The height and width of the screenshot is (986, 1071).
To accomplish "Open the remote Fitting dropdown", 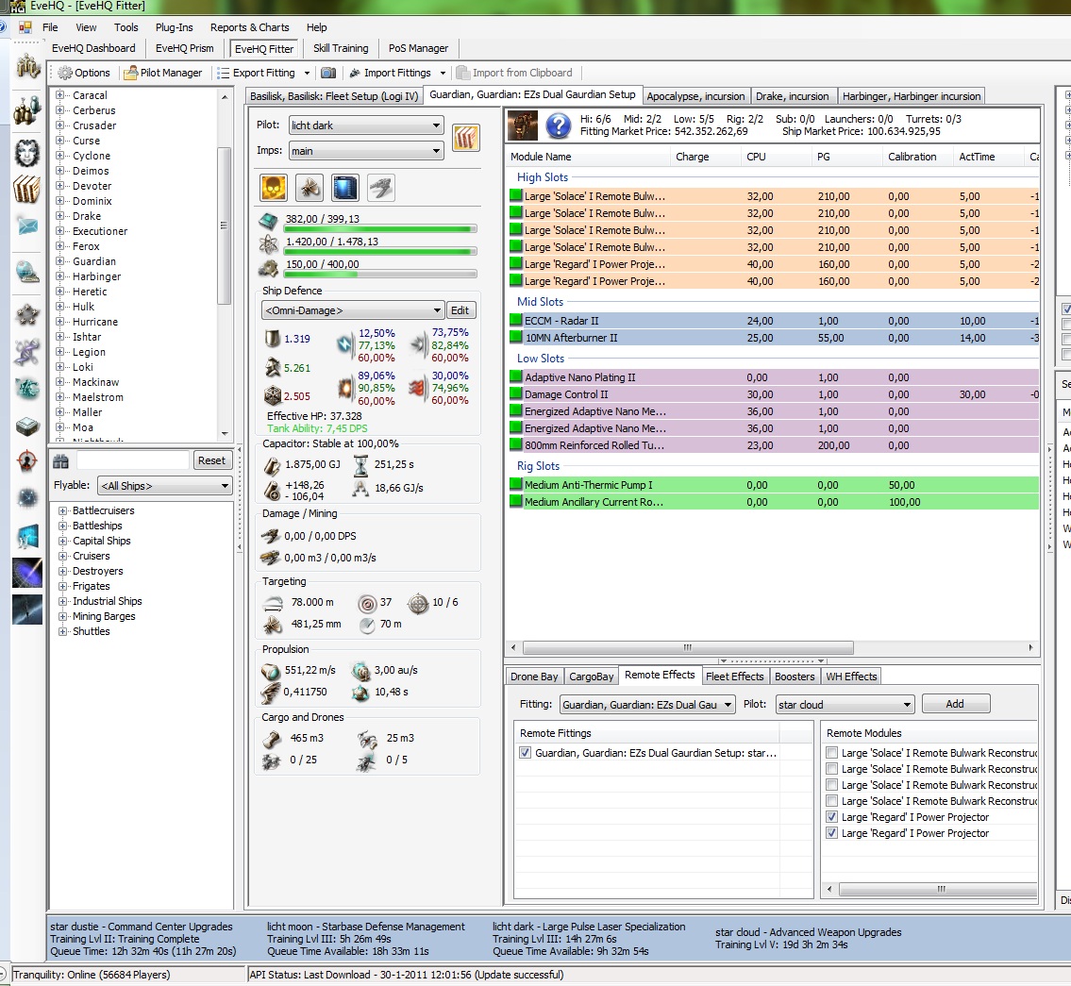I will [646, 704].
